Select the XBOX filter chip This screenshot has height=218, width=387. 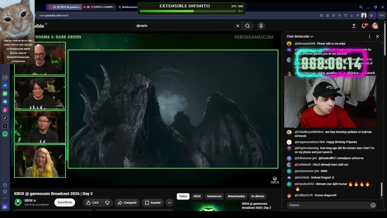(x=197, y=196)
